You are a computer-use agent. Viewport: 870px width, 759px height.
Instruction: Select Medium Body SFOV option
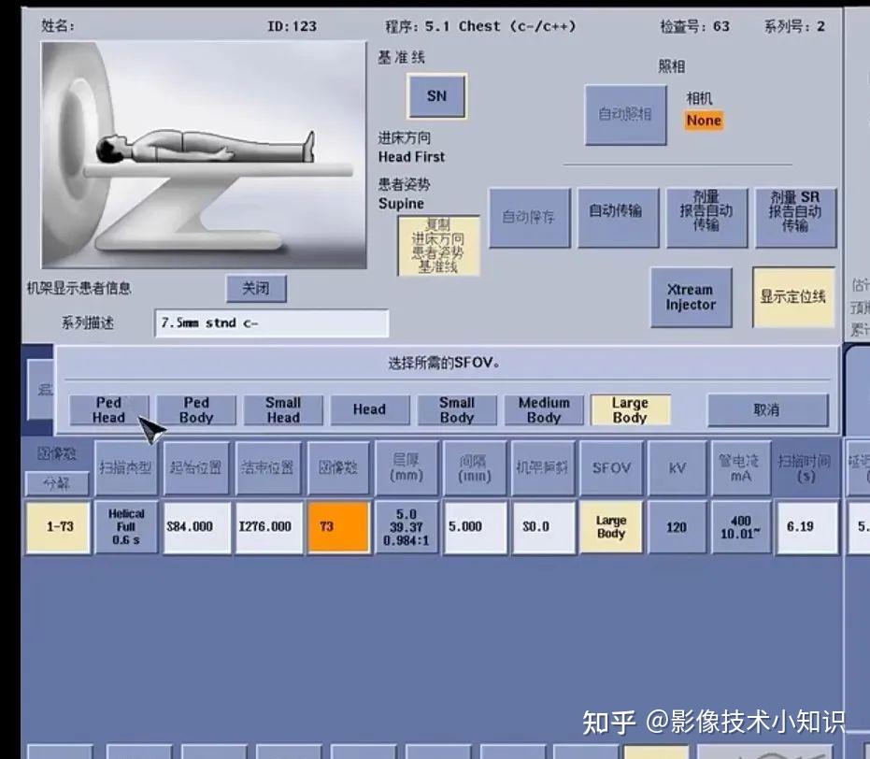[x=544, y=408]
